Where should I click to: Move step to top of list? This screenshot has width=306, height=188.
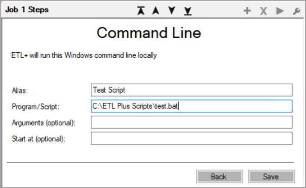click(x=140, y=11)
